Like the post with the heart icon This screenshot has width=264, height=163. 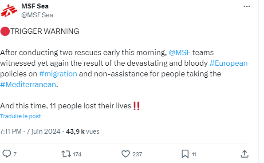click(126, 154)
